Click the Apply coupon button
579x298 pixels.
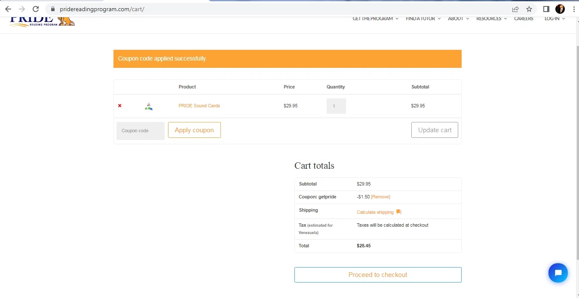pos(194,130)
